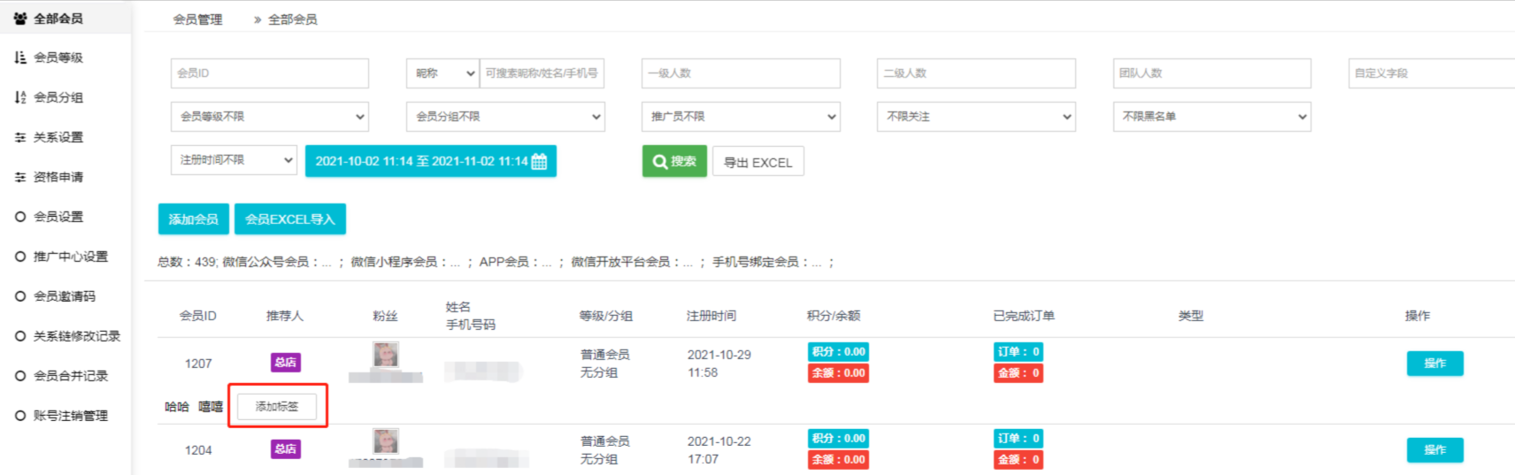Click the avatar of member 1204
Screen dimensions: 1515x475
click(386, 441)
